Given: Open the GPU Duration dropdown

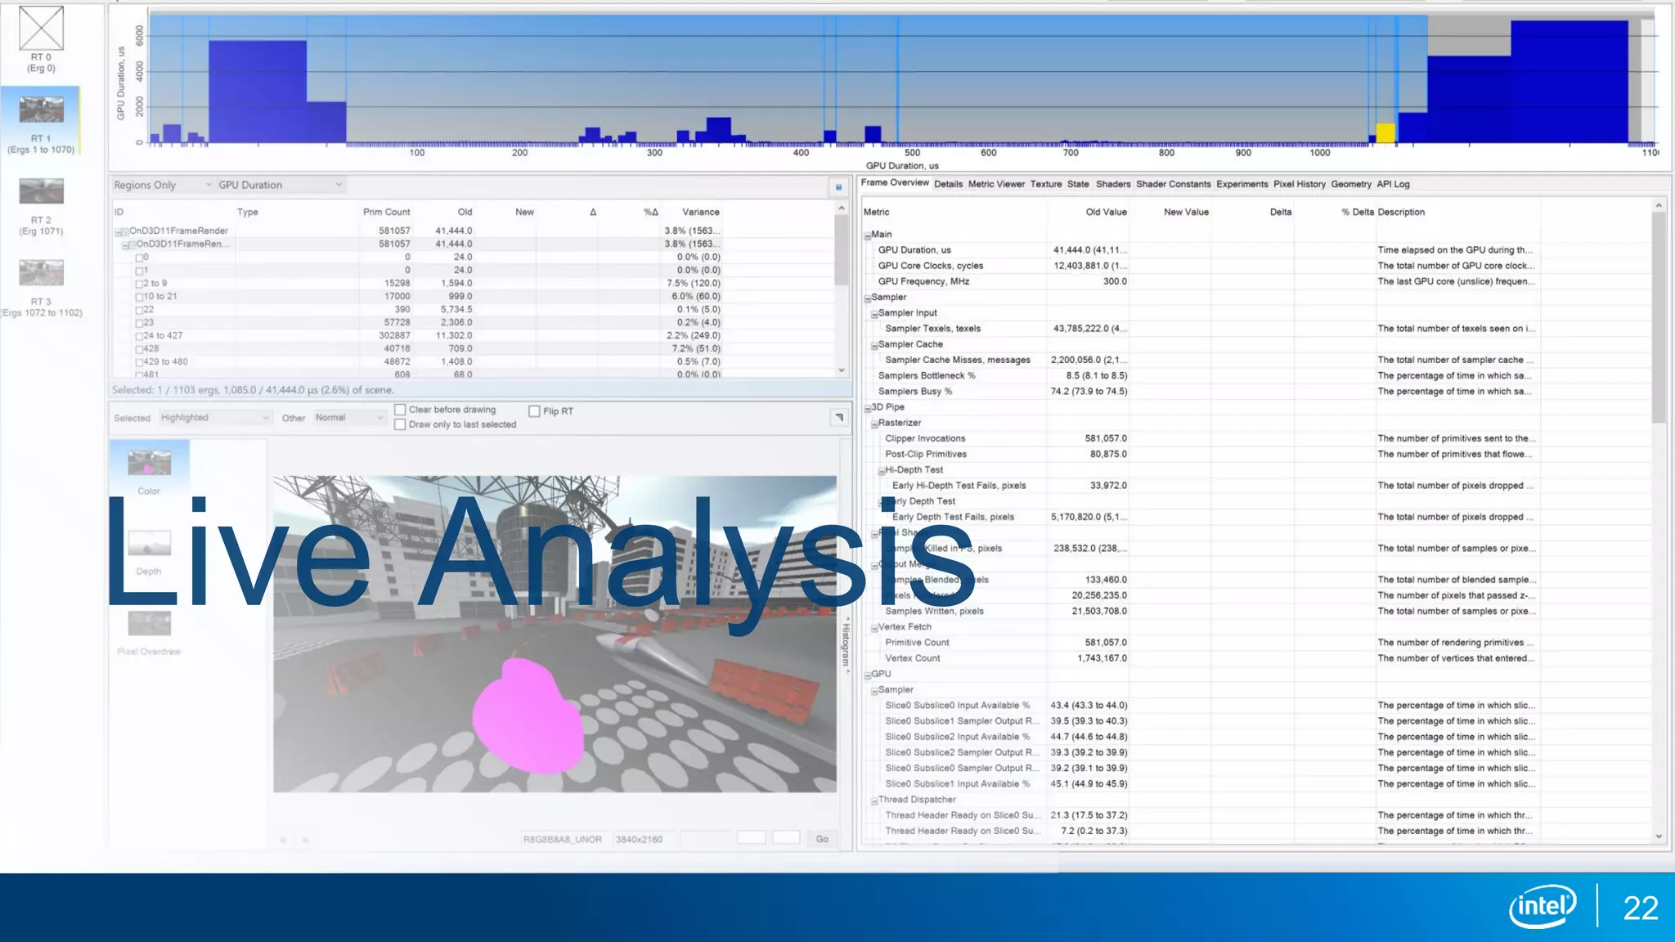Looking at the screenshot, I should 280,186.
